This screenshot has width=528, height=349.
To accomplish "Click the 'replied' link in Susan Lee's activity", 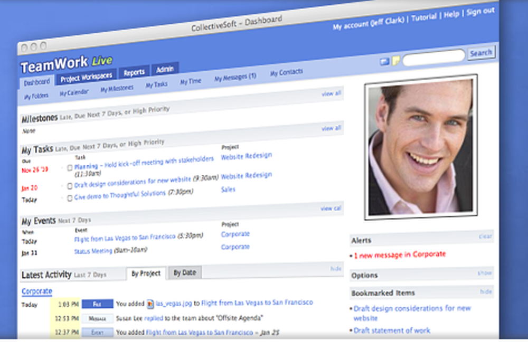I will coord(154,318).
